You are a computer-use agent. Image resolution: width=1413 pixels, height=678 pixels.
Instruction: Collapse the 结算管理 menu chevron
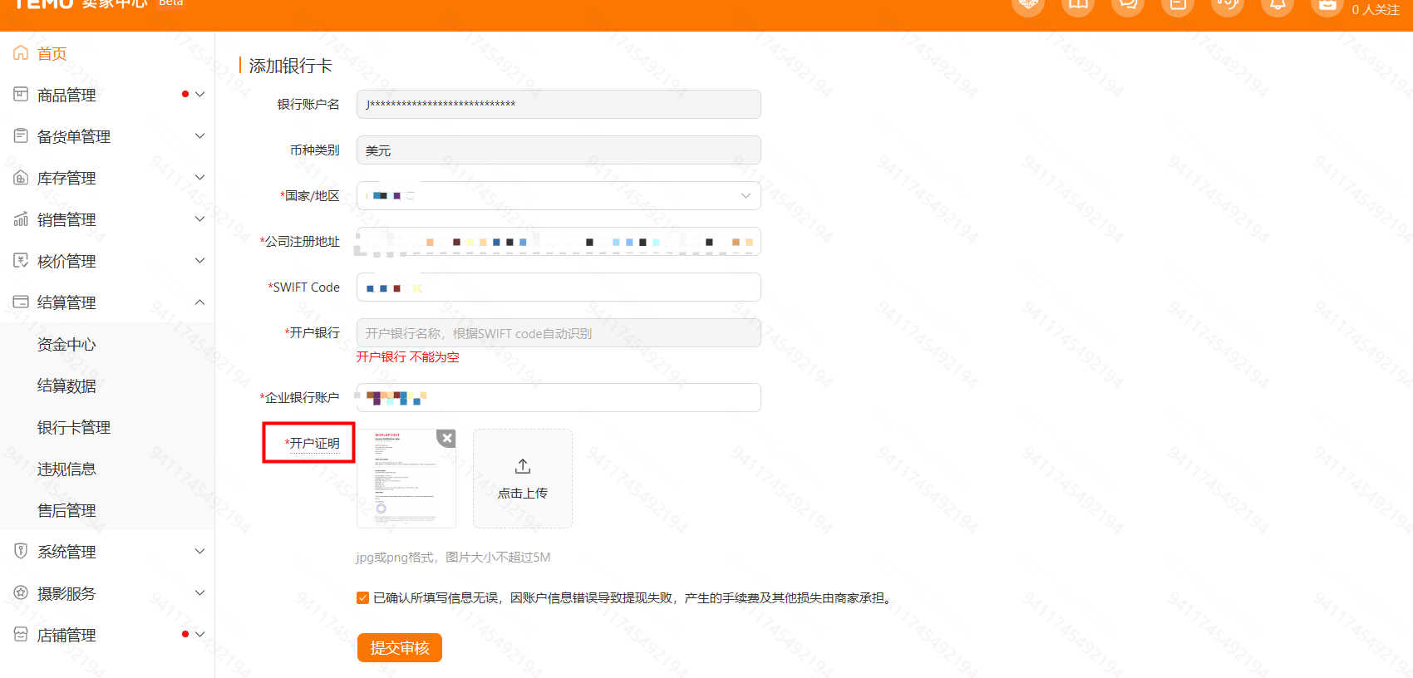pos(199,302)
